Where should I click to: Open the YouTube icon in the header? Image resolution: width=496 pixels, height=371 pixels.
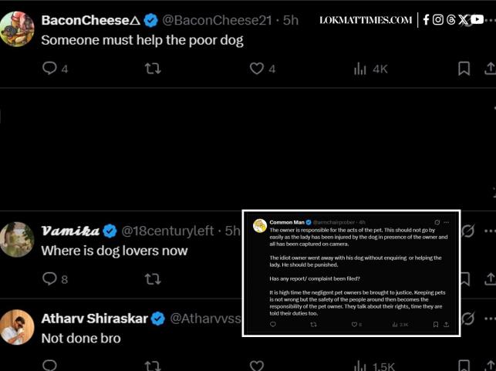tap(477, 20)
